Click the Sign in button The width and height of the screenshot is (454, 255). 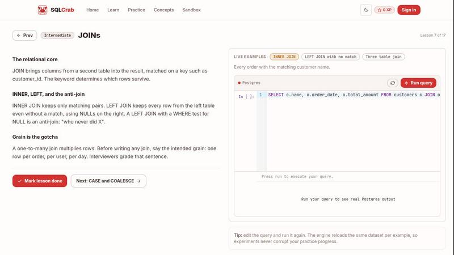coord(409,10)
